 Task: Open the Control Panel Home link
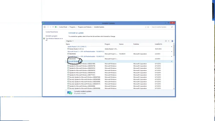pos(52,32)
